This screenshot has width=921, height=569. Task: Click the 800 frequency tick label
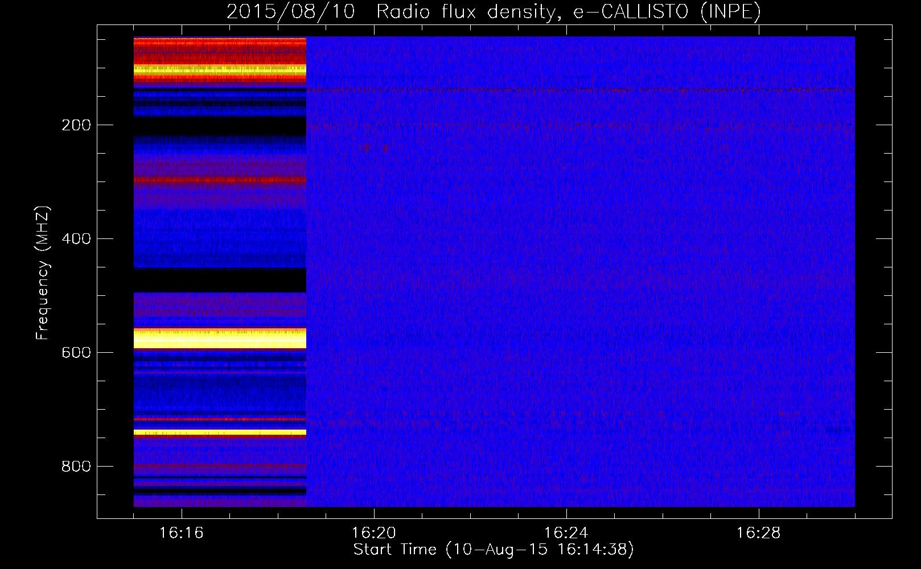pyautogui.click(x=76, y=467)
